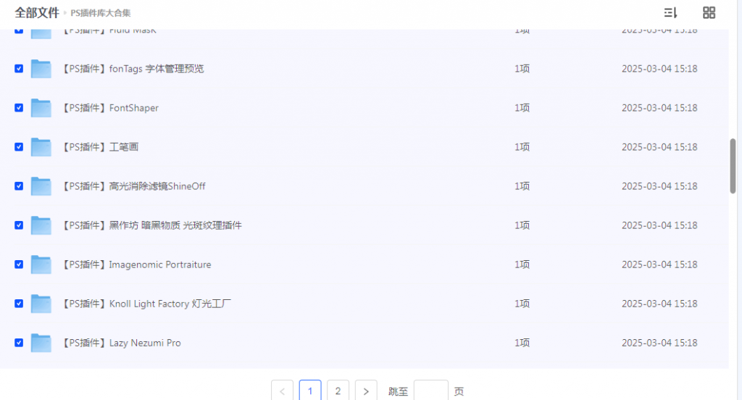
Task: Uncheck the 黑作坊 暗黑物质 checkbox
Action: click(x=19, y=225)
